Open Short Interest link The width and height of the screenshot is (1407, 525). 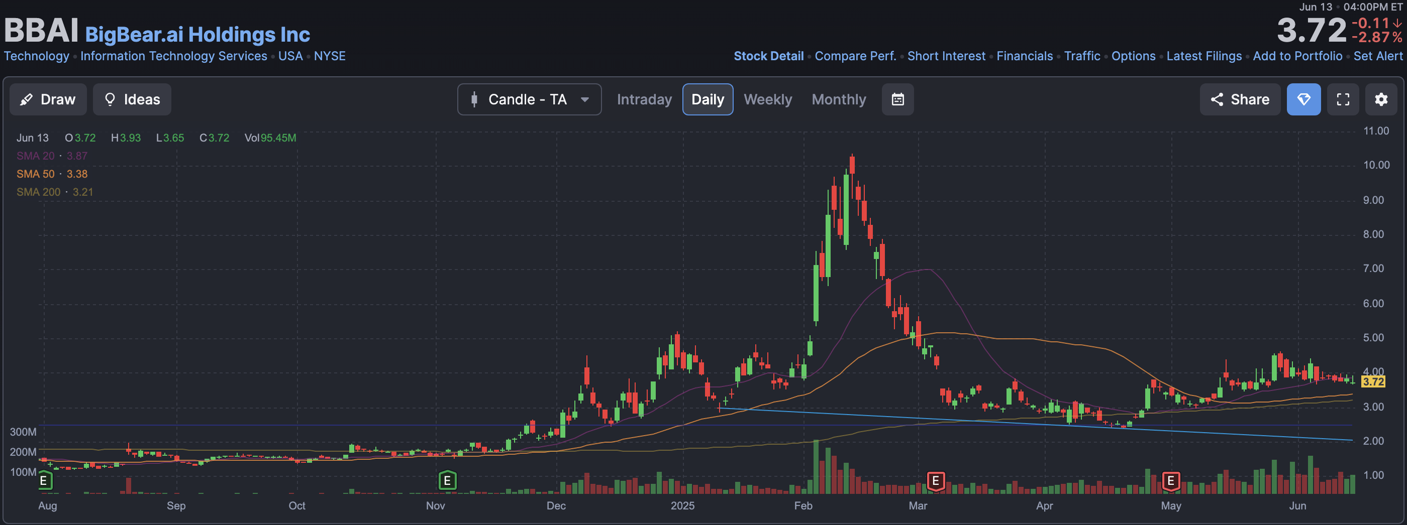tap(946, 56)
